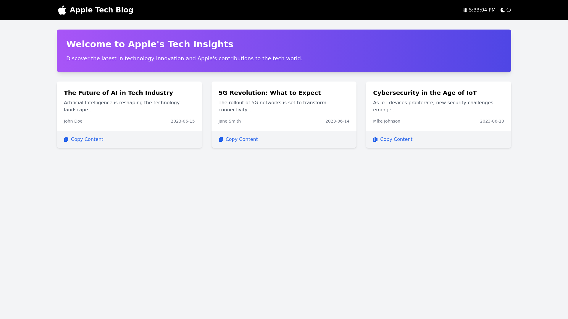Click the 5:33:04 PM clock text
Viewport: 568px width, 319px height.
[482, 10]
